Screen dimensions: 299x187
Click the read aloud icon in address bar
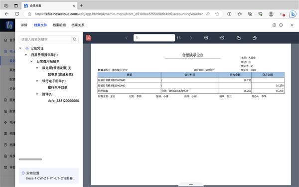pyautogui.click(x=208, y=14)
